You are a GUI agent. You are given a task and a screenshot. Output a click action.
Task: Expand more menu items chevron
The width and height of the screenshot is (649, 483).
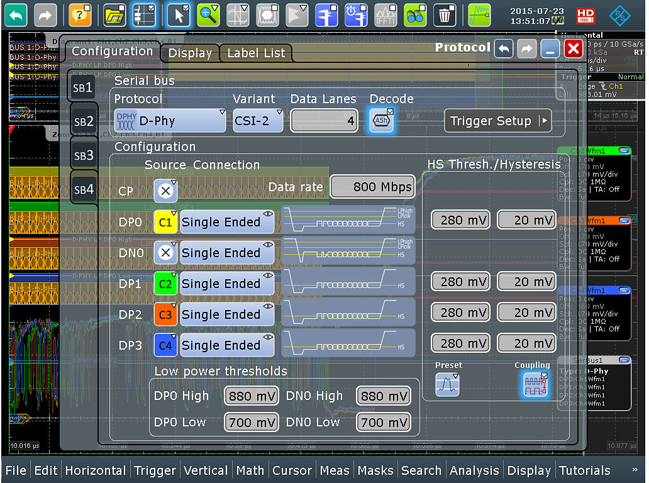635,469
